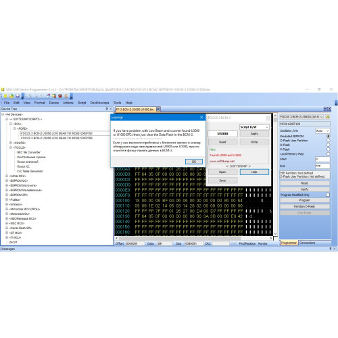Click the icon beside the device selector dropdown
Viewport: 338px width, 338px height.
point(328,117)
